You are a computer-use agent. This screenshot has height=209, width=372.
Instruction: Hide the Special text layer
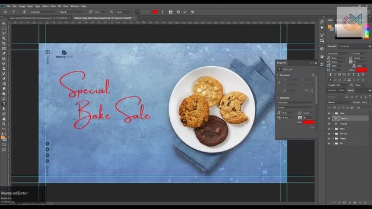click(x=329, y=124)
